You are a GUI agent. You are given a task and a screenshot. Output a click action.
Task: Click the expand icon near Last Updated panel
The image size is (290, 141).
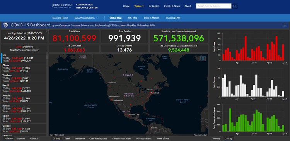[x=47, y=31]
